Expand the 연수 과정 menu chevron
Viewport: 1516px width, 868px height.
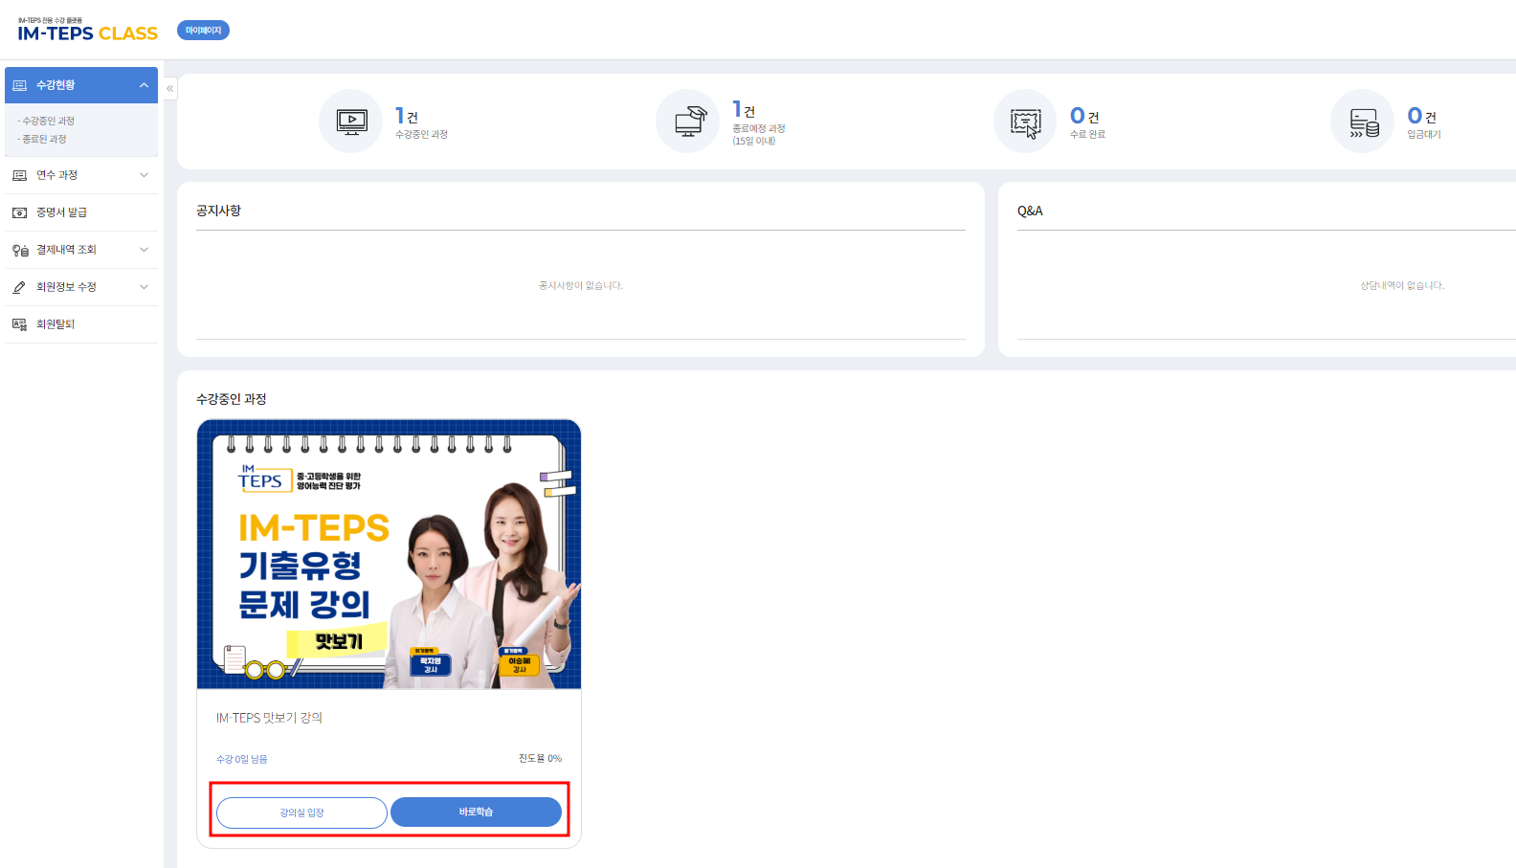(144, 175)
